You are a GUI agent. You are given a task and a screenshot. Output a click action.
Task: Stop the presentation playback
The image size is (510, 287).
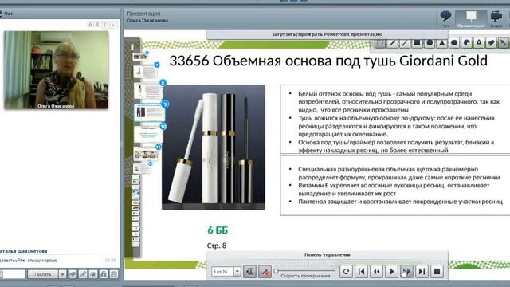coord(437,271)
